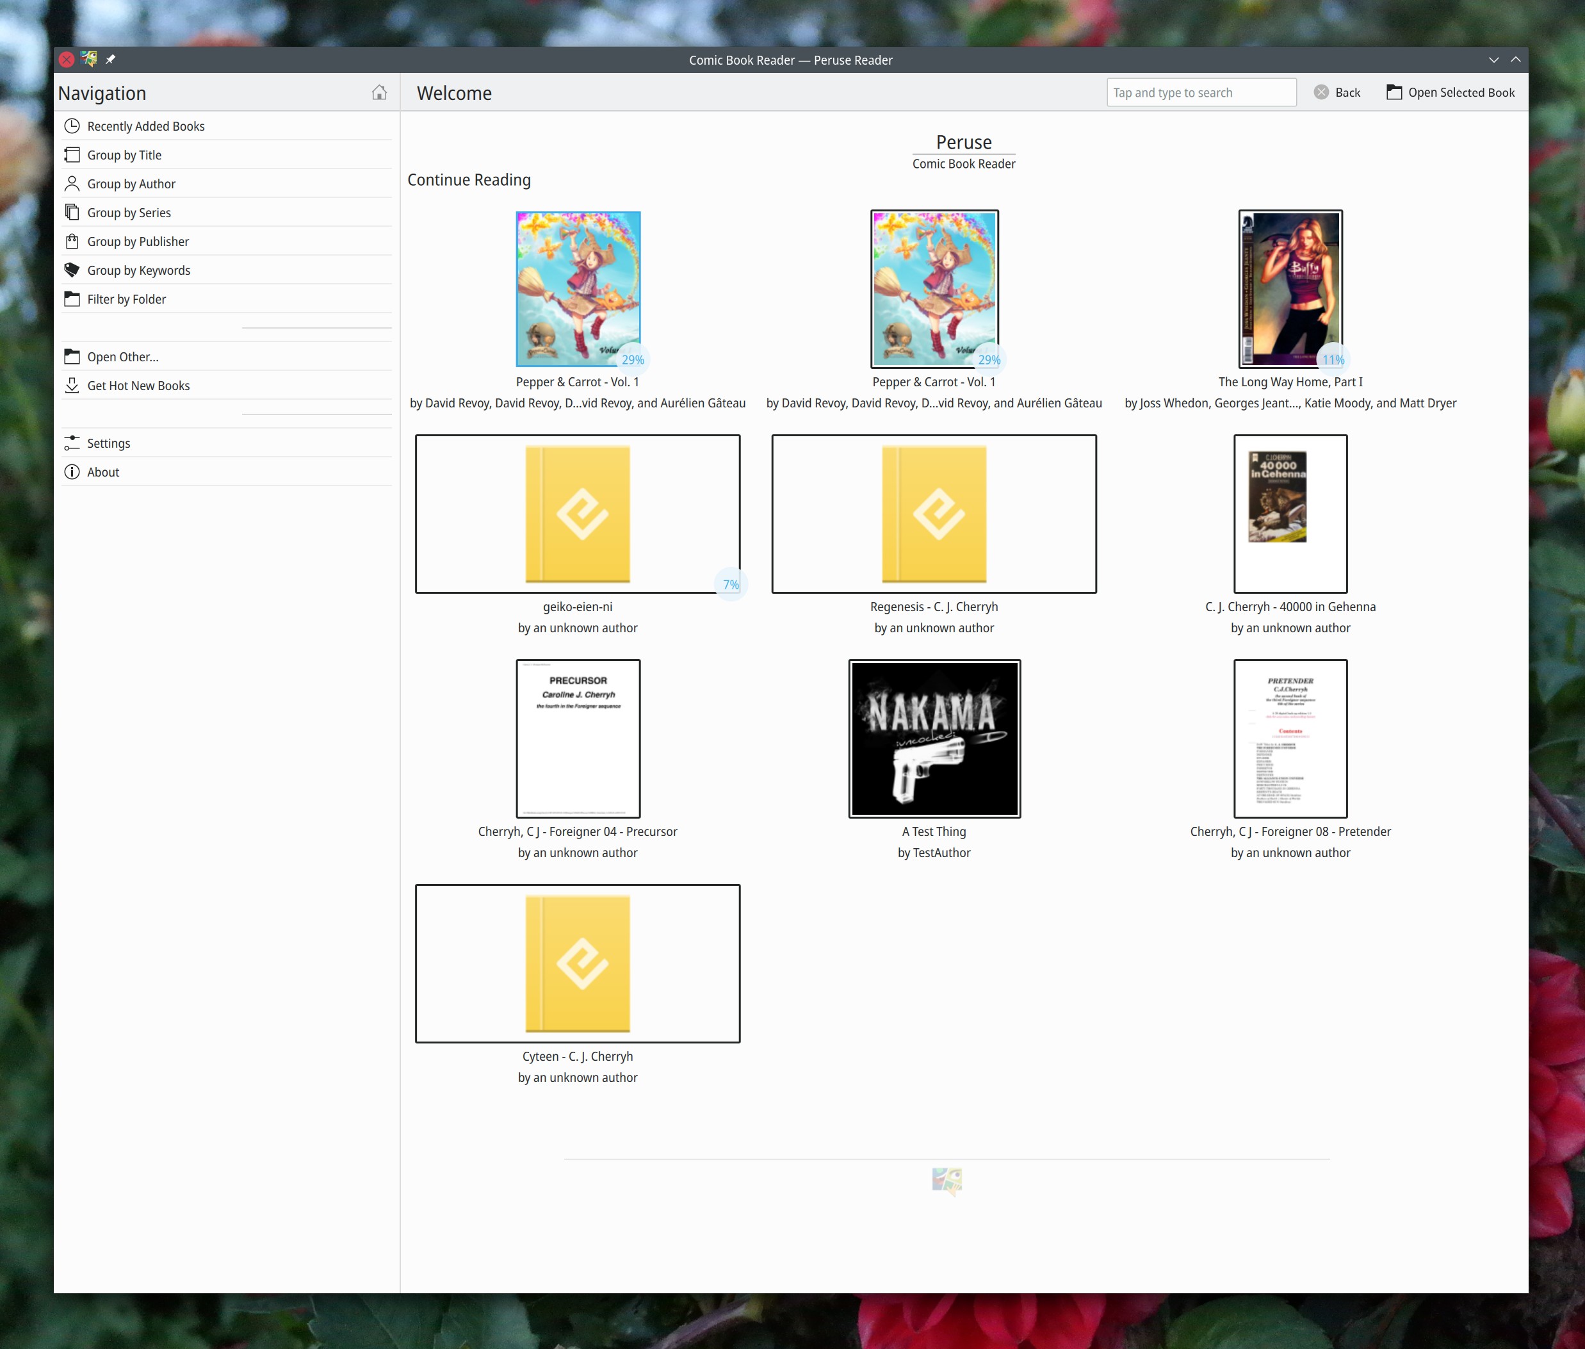Click the Group by Keywords icon

pos(72,269)
